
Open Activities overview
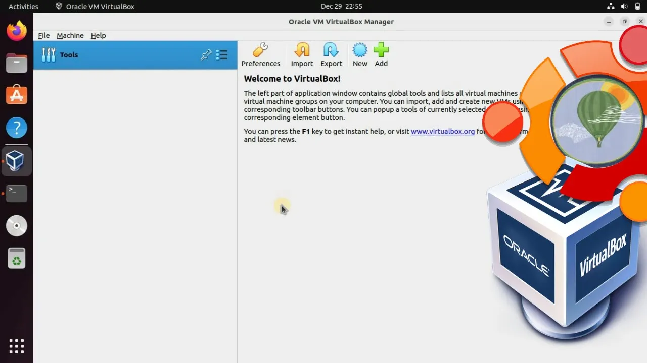(x=23, y=6)
